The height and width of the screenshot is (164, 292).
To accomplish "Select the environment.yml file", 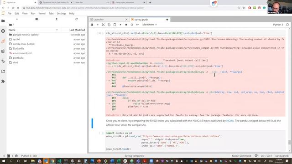I will click(22, 53).
